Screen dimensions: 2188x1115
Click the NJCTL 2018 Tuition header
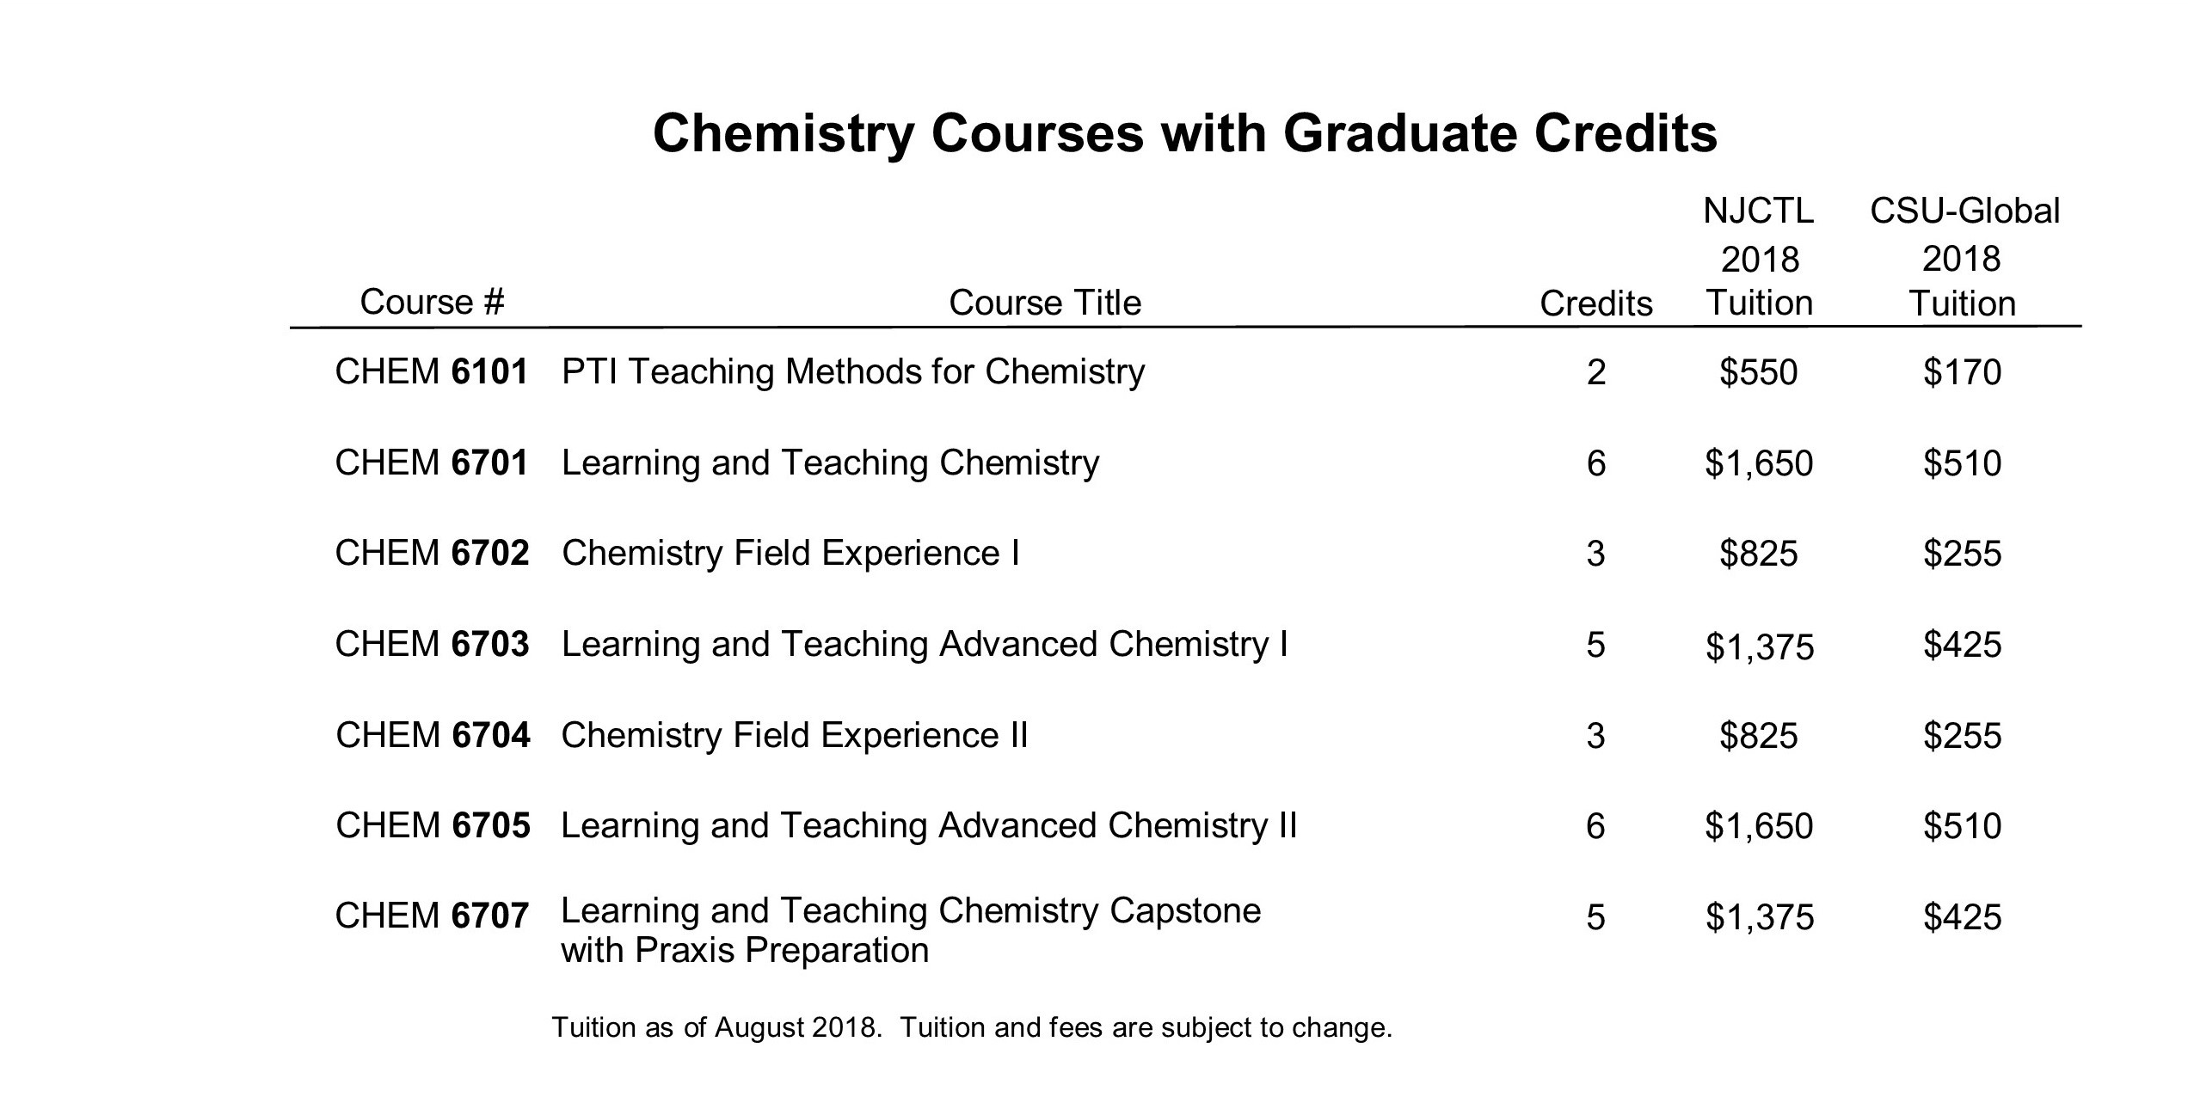coord(1759,257)
